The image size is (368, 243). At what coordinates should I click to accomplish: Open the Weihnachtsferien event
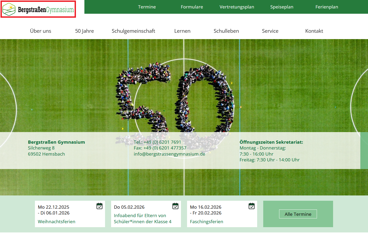tap(57, 222)
